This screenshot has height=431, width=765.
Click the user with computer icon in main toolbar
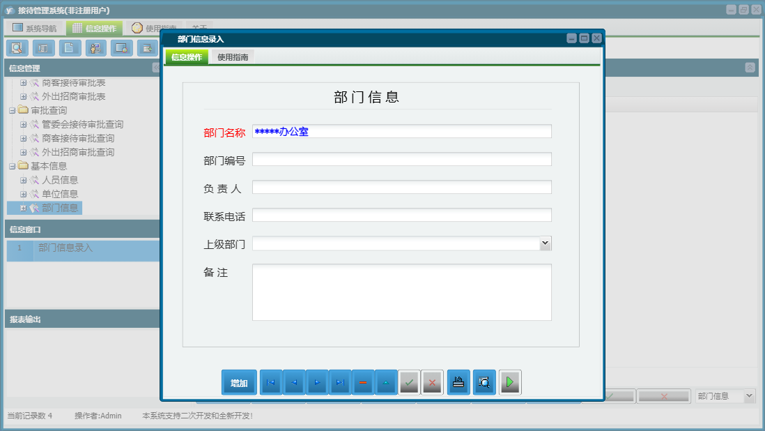(95, 48)
